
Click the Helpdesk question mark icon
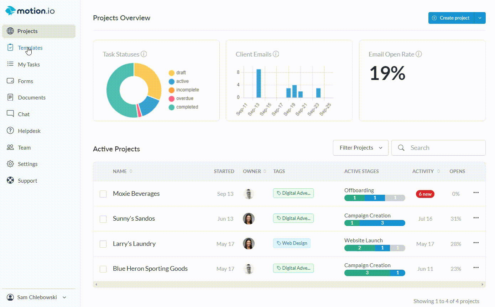point(10,131)
